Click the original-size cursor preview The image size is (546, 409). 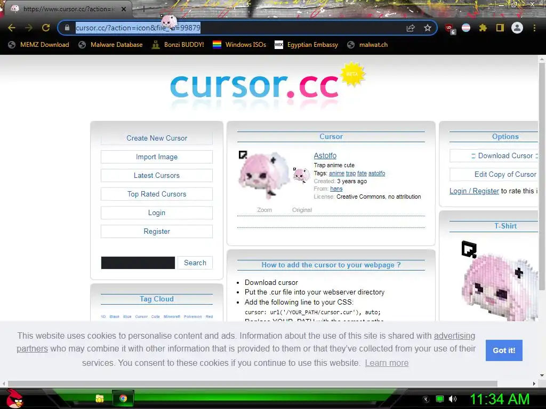pos(301,175)
